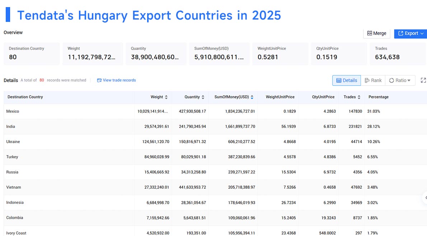Click the QtyUnitPrice 0.1519 overview card

[339, 54]
